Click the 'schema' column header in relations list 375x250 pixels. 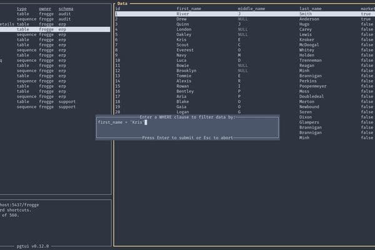[66, 9]
